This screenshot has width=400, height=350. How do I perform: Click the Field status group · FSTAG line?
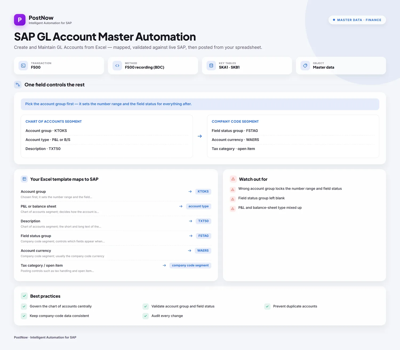pyautogui.click(x=235, y=131)
